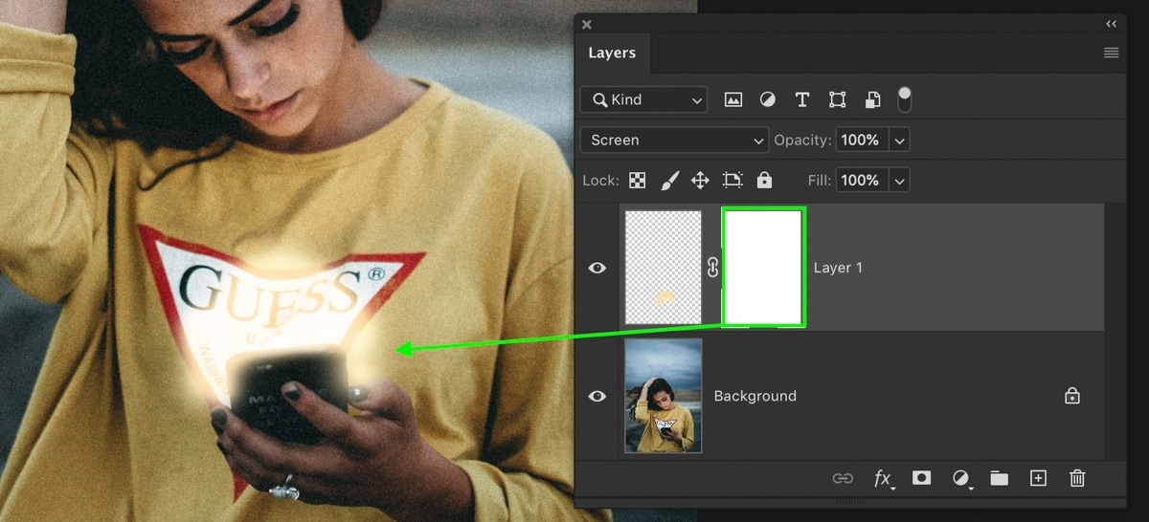Unlock Background layer padlock icon
1149x522 pixels.
pyautogui.click(x=1072, y=395)
